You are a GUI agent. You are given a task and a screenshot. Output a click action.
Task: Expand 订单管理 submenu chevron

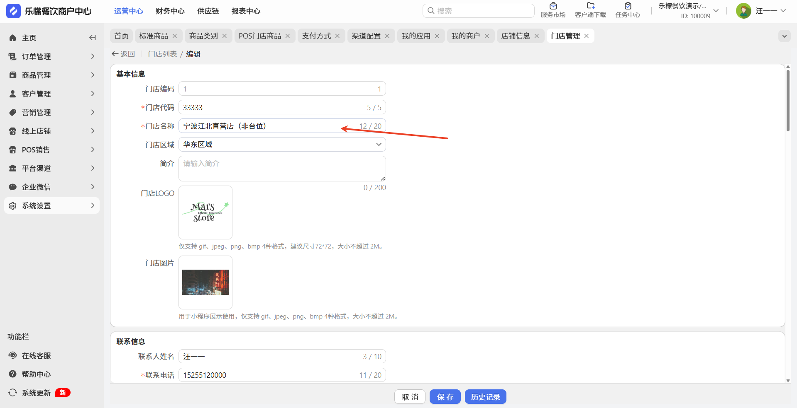click(93, 56)
